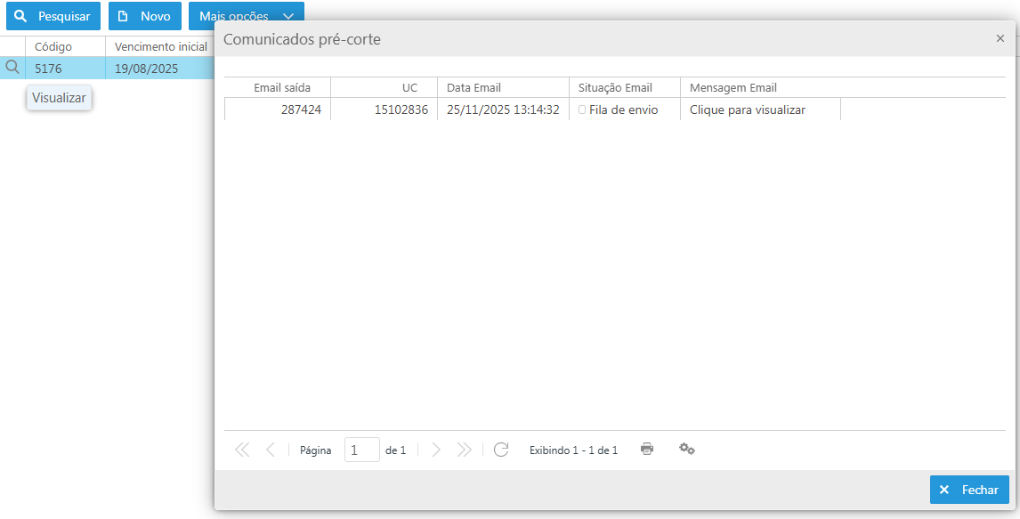Toggle the Fila de envio checkbox
The height and width of the screenshot is (519, 1020).
582,109
